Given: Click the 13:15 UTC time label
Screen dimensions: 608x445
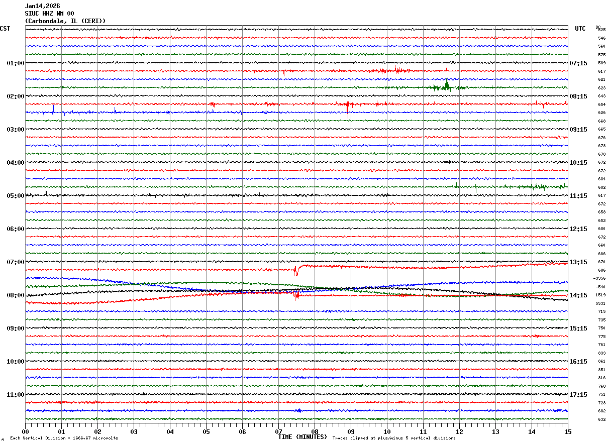Looking at the screenshot, I should click(578, 262).
